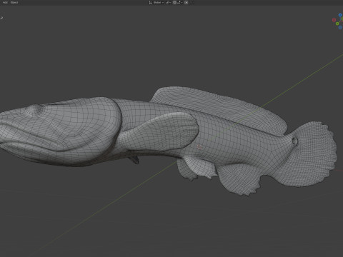The width and height of the screenshot is (343, 257).
Task: Click the blue Z axis gizmo circle
Action: click(x=340, y=15)
